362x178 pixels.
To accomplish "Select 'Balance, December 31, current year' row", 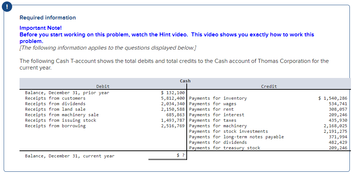I will coord(70,156).
